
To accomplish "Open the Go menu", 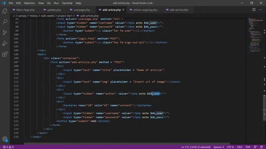I will click(x=49, y=3).
